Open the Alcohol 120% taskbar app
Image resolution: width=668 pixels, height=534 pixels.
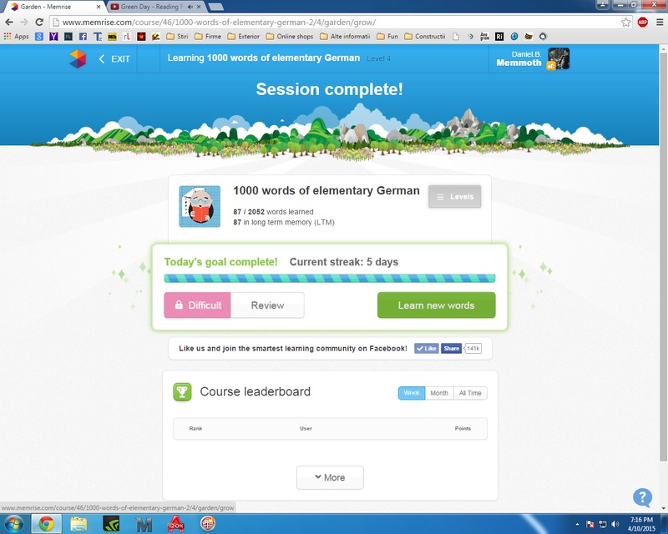(x=176, y=524)
